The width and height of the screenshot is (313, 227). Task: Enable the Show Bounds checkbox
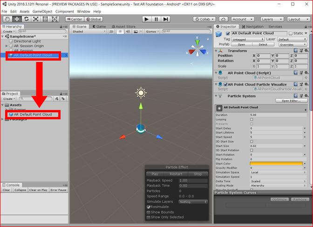click(x=148, y=212)
